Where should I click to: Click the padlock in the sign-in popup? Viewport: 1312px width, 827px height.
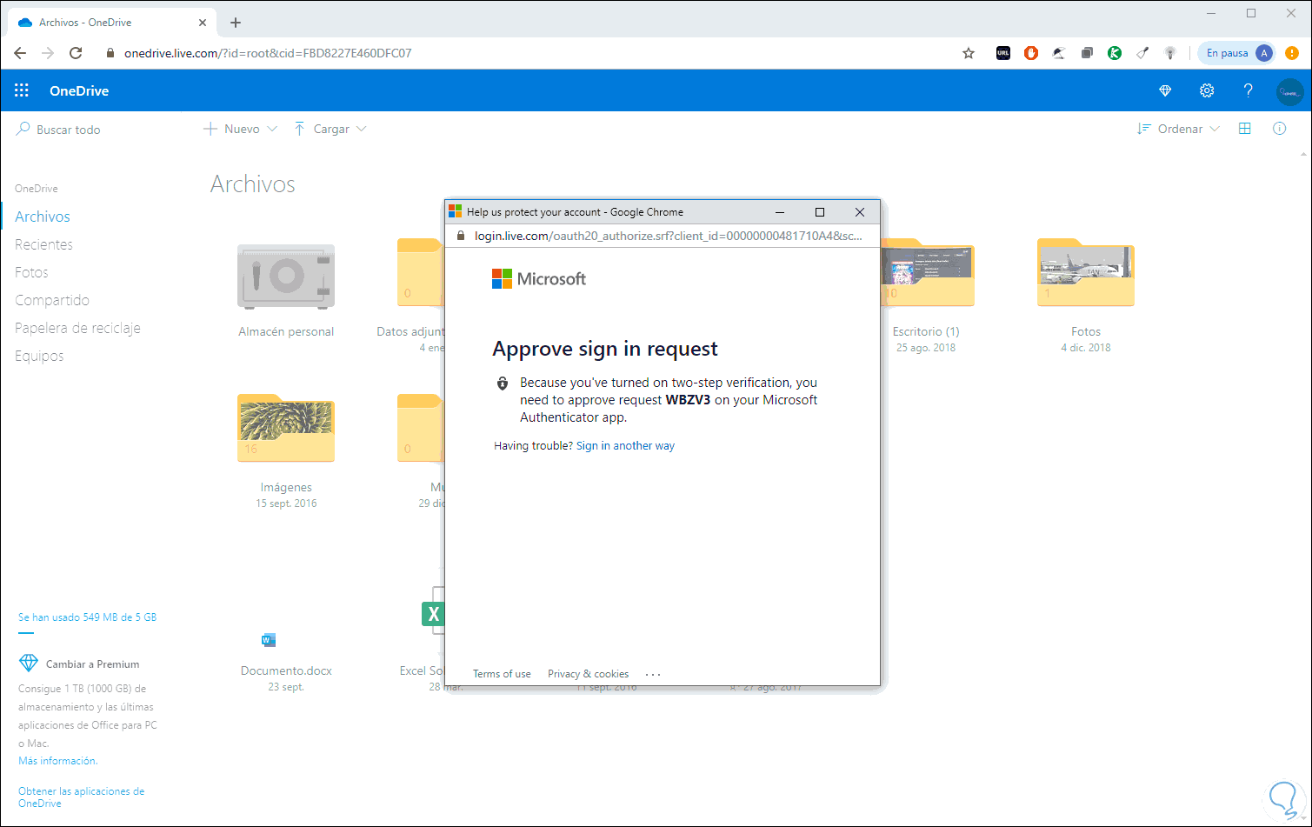click(461, 236)
